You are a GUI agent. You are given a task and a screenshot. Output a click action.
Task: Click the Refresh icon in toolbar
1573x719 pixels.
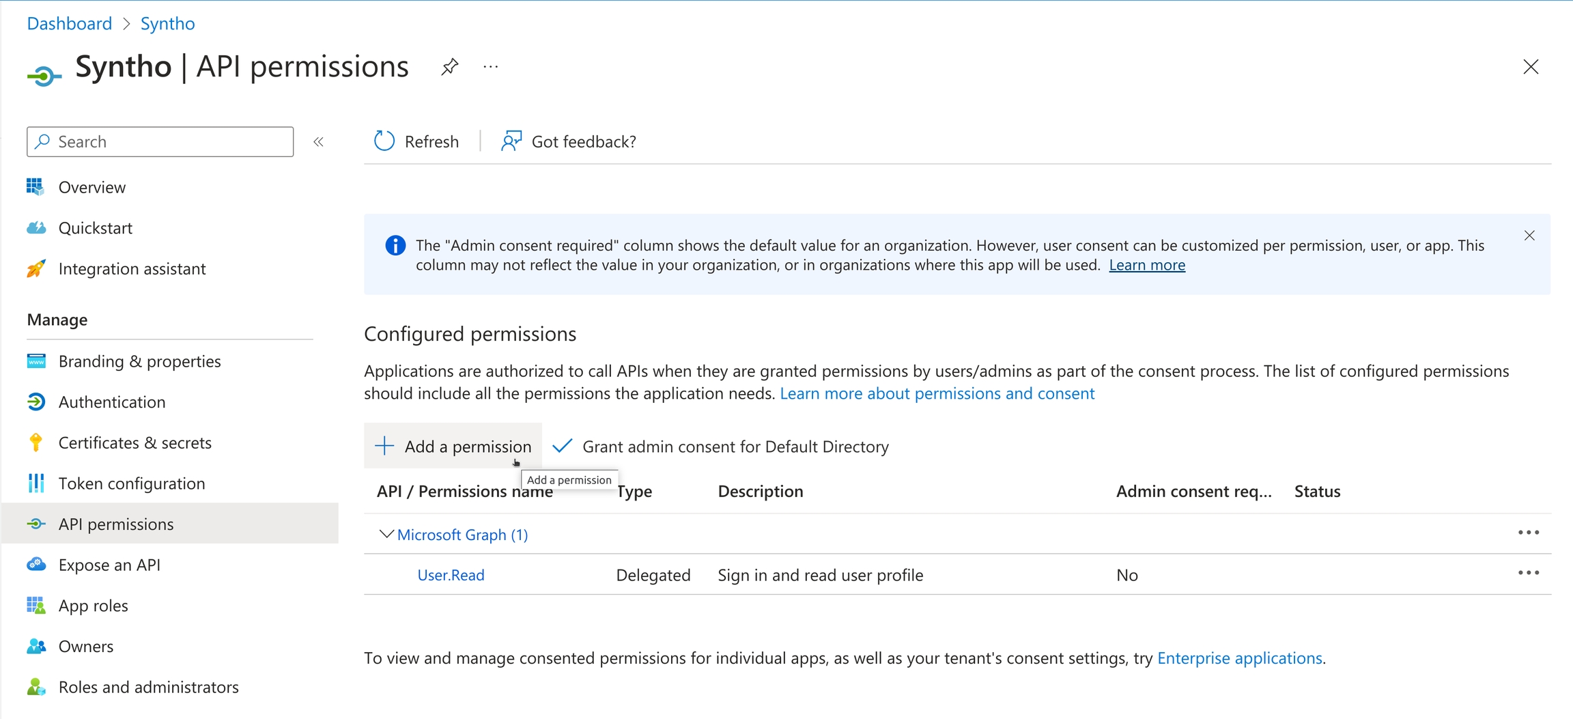tap(384, 141)
